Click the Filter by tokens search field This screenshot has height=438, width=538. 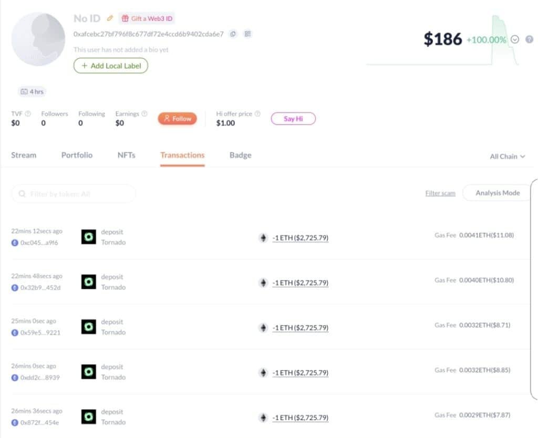point(74,194)
